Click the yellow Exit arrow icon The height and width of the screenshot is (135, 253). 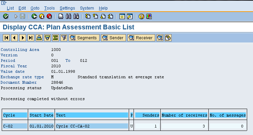(42, 16)
